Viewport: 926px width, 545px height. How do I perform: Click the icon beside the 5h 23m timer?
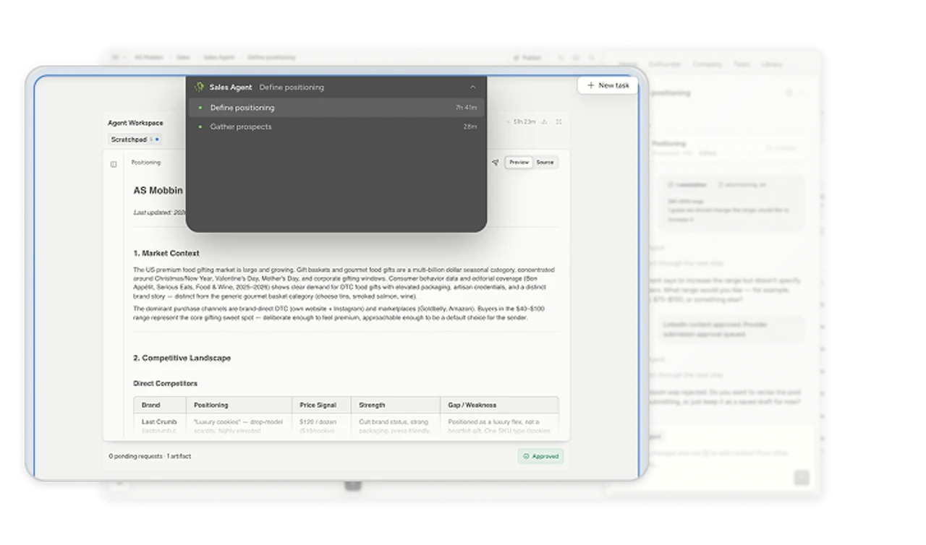click(544, 121)
